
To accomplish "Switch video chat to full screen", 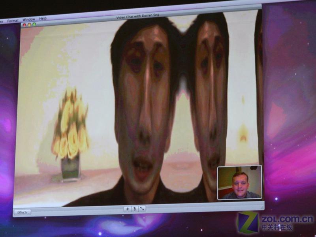I will coord(142,209).
